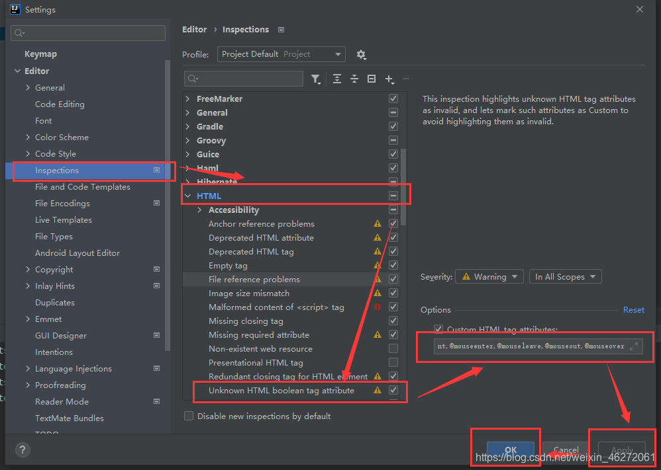The image size is (661, 470).
Task: Expand the Code Style settings node
Action: coord(28,153)
